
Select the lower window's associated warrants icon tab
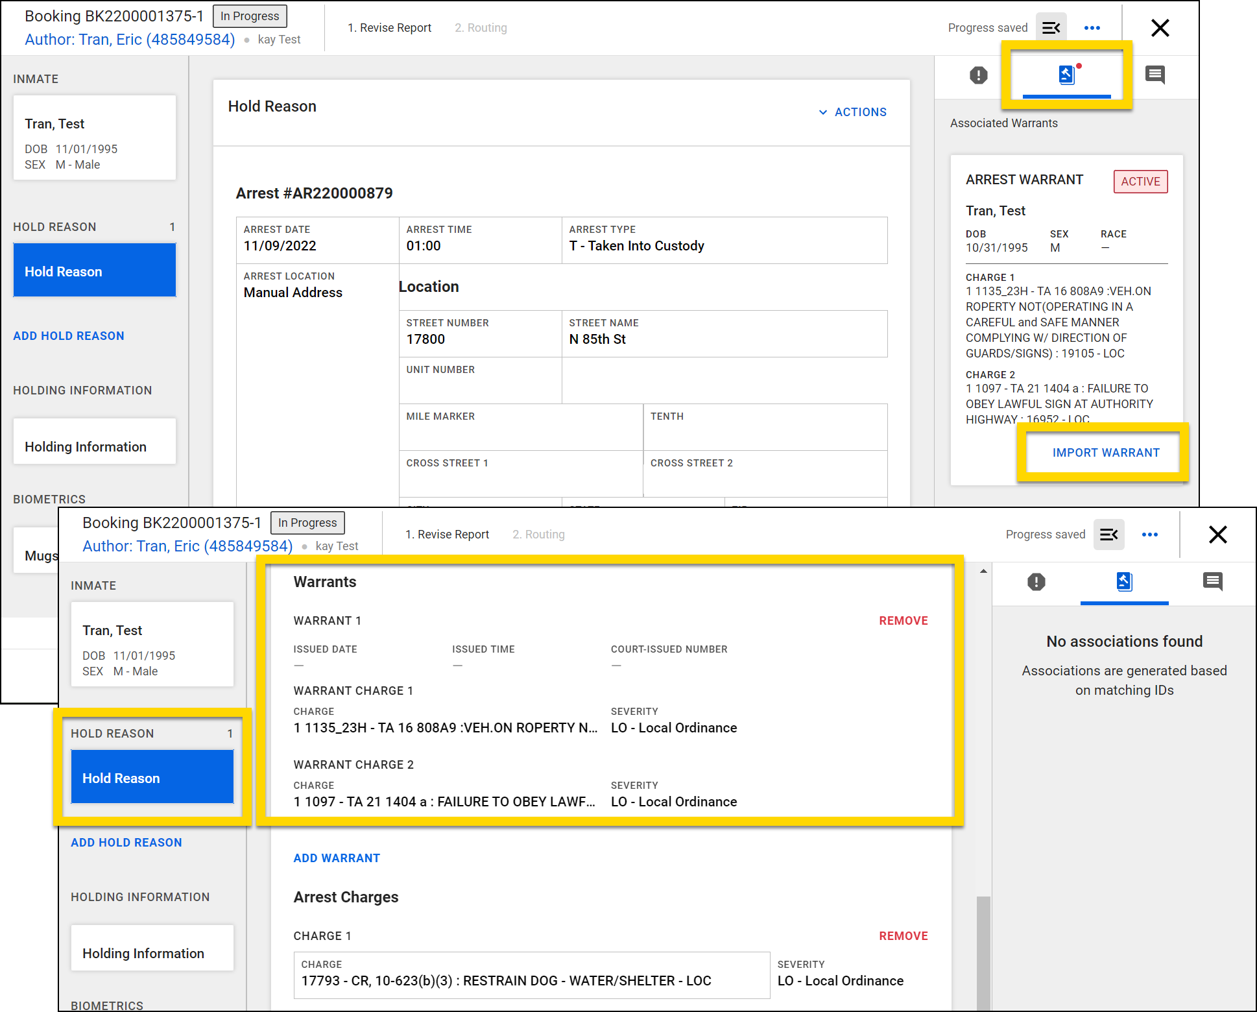pos(1124,582)
